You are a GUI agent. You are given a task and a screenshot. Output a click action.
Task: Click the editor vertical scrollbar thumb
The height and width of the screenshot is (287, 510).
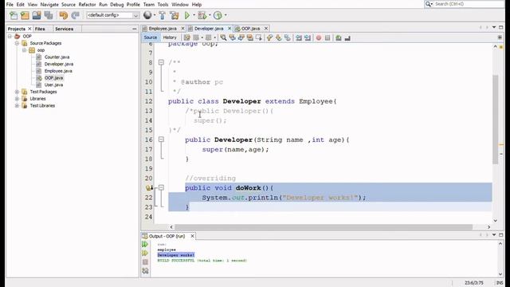[495, 119]
